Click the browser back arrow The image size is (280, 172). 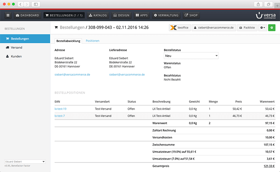[x=21, y=4]
